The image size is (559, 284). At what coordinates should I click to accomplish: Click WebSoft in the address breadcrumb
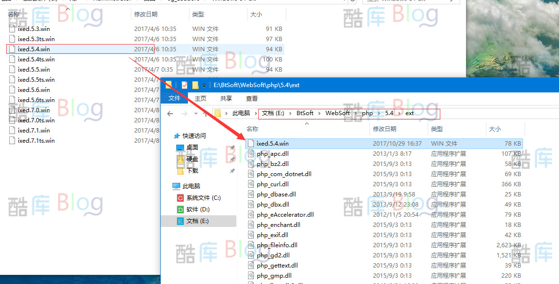pyautogui.click(x=337, y=113)
